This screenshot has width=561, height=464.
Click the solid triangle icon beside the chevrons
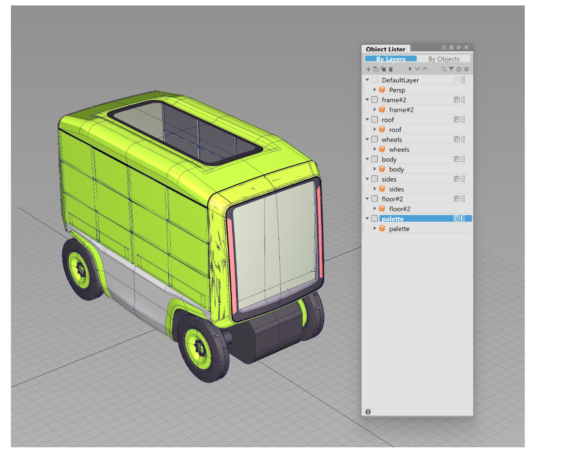point(410,69)
